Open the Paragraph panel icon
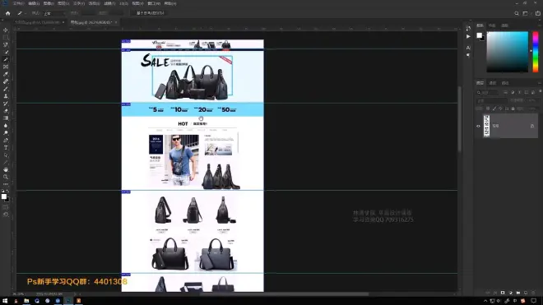Screen dimensions: 543x305 coord(468,55)
